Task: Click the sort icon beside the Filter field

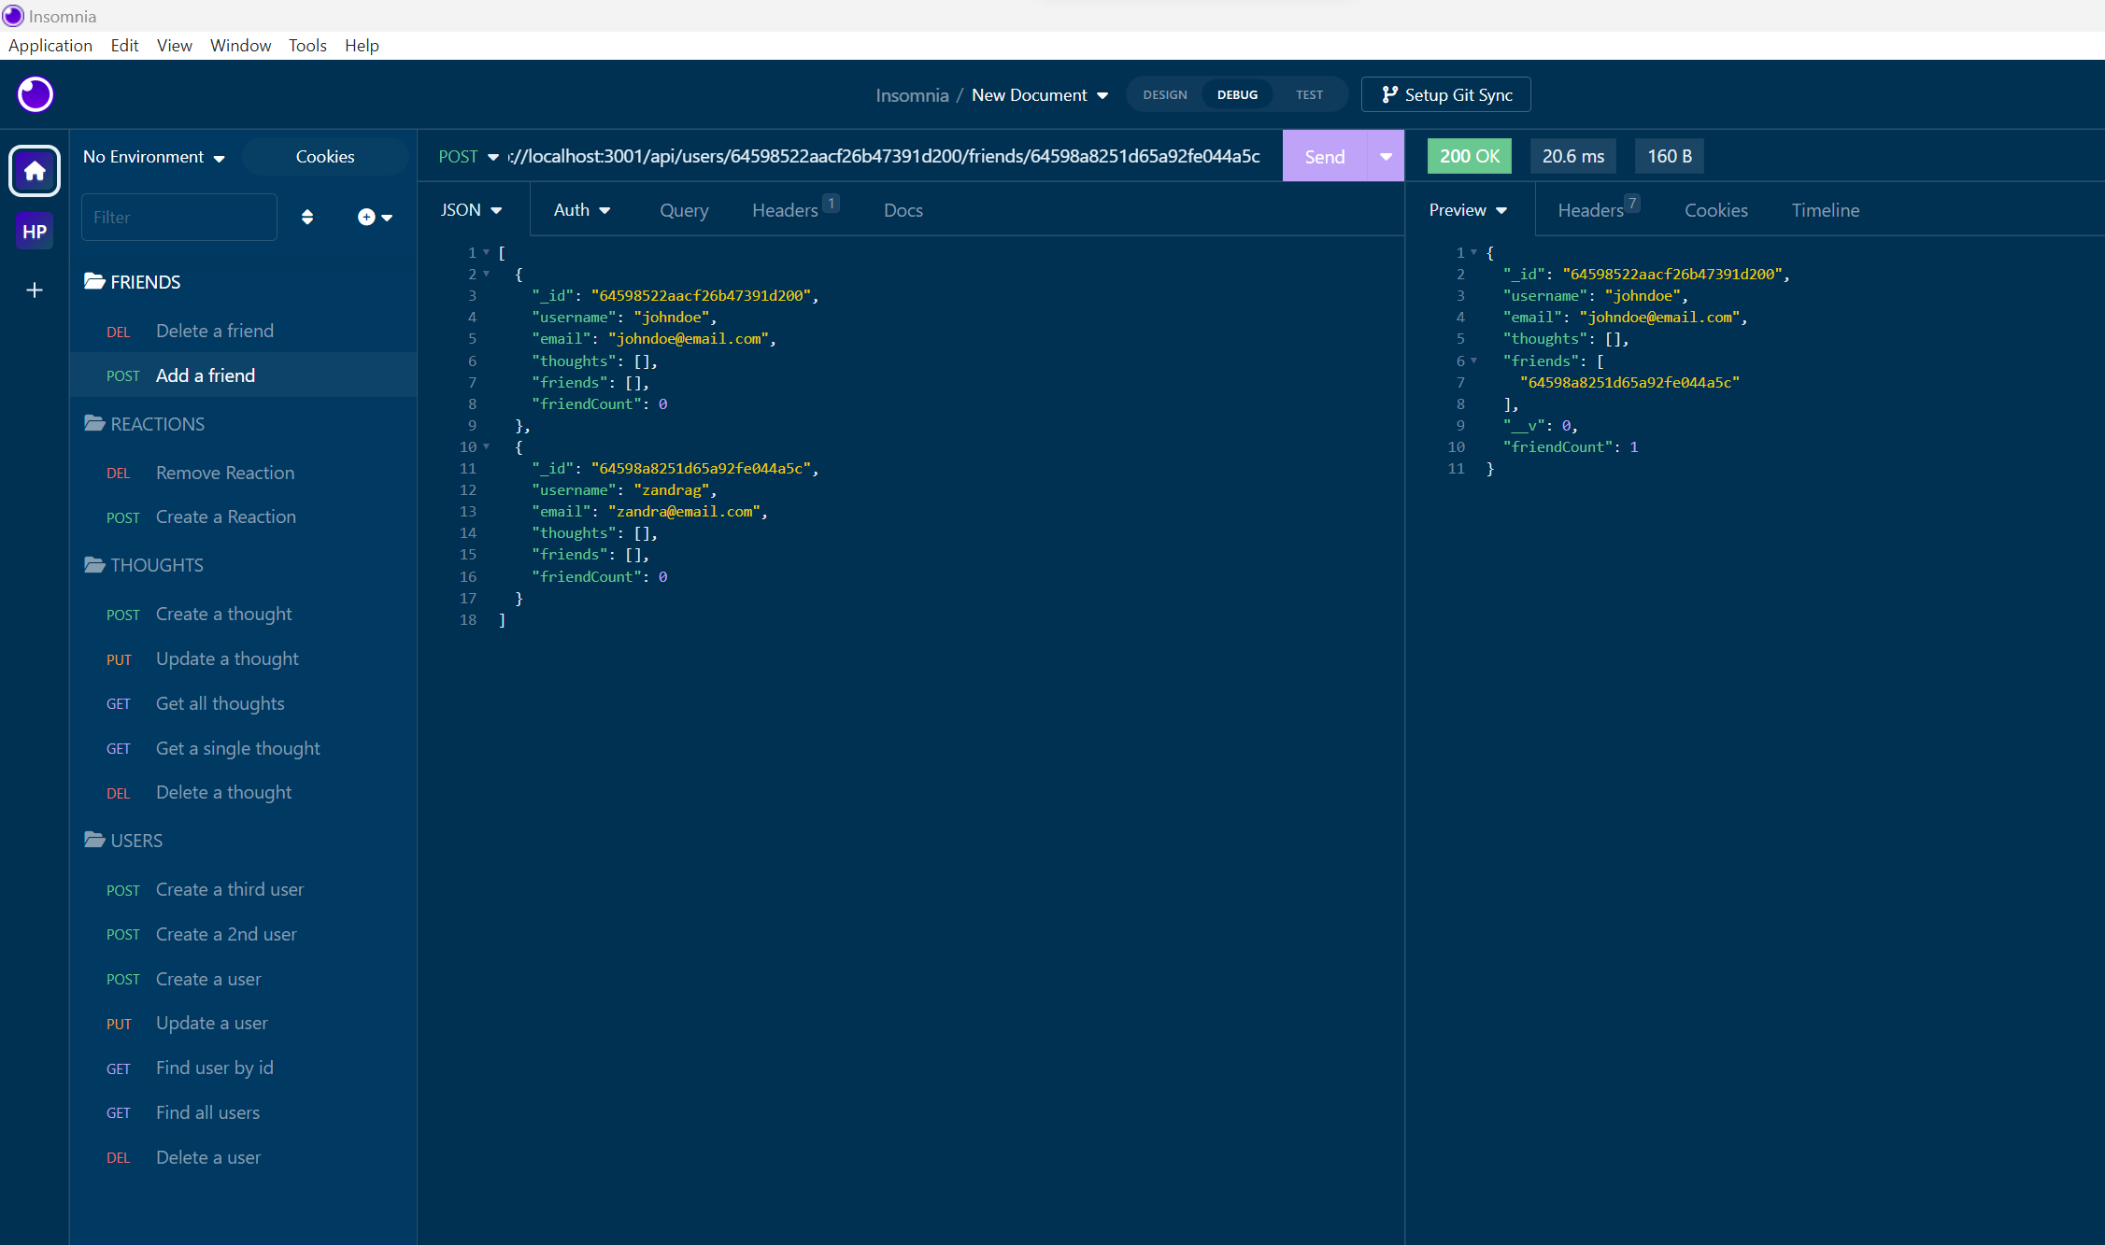Action: [x=307, y=217]
